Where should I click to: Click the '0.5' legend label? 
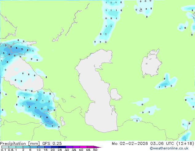coord(11,150)
